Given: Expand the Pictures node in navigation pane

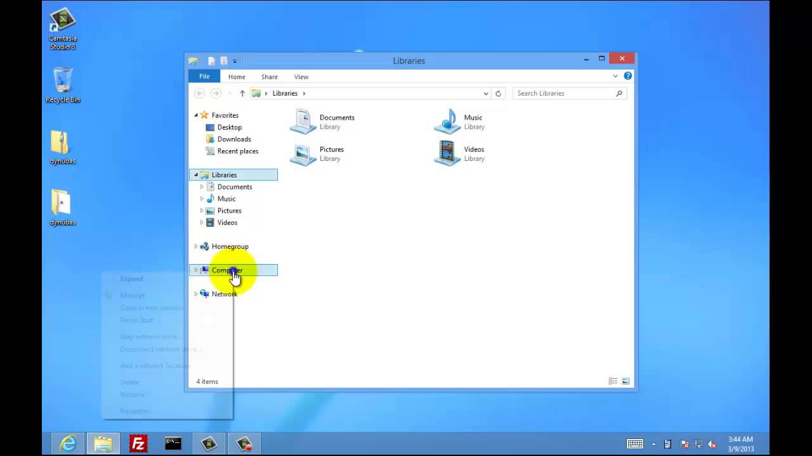Looking at the screenshot, I should point(202,211).
